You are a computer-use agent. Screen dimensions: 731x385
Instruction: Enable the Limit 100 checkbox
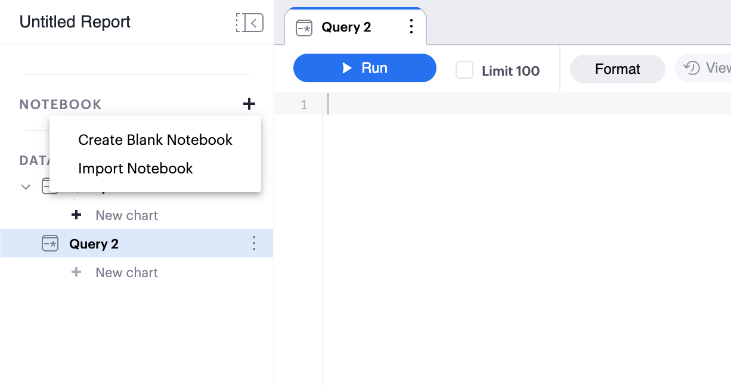[x=464, y=70]
